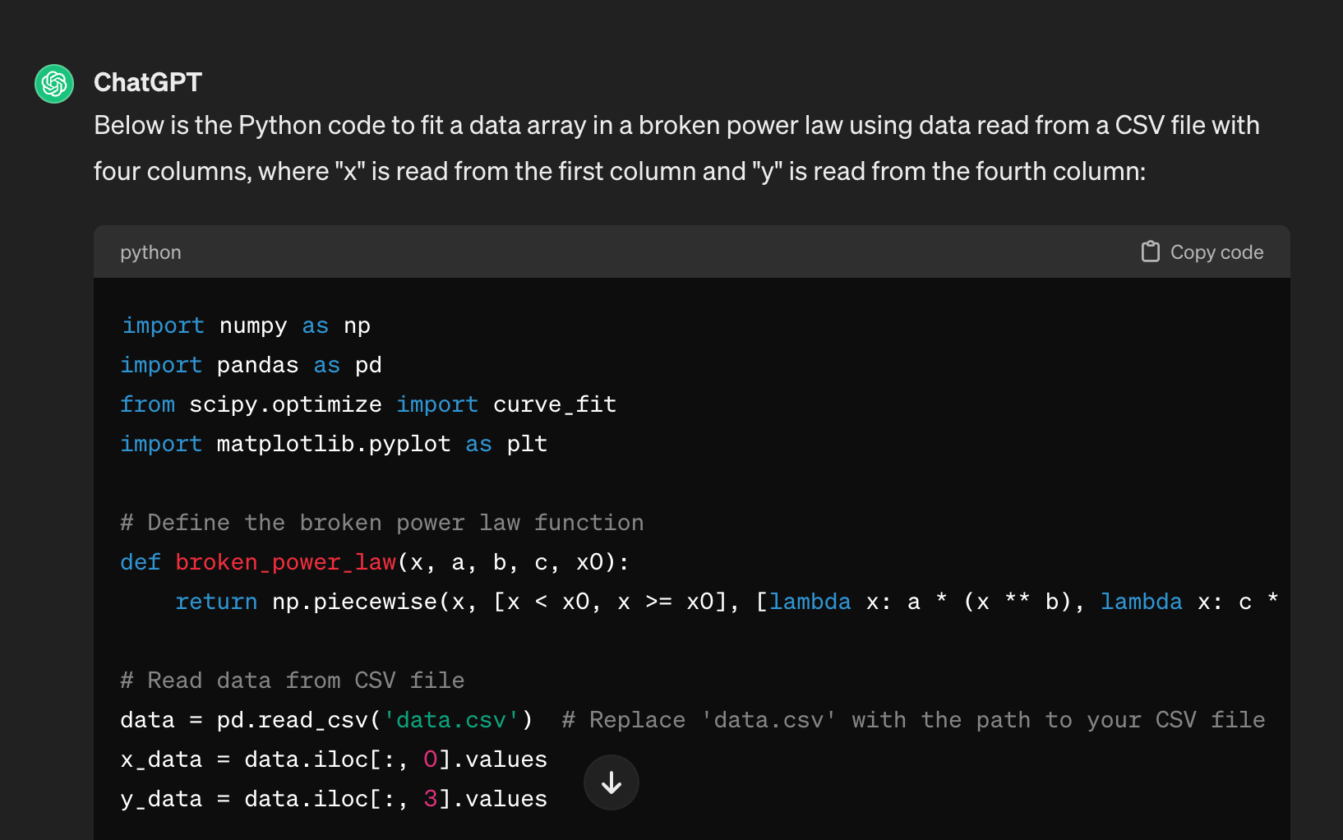Click the np.piecewise return statement
The height and width of the screenshot is (840, 1343).
point(727,602)
